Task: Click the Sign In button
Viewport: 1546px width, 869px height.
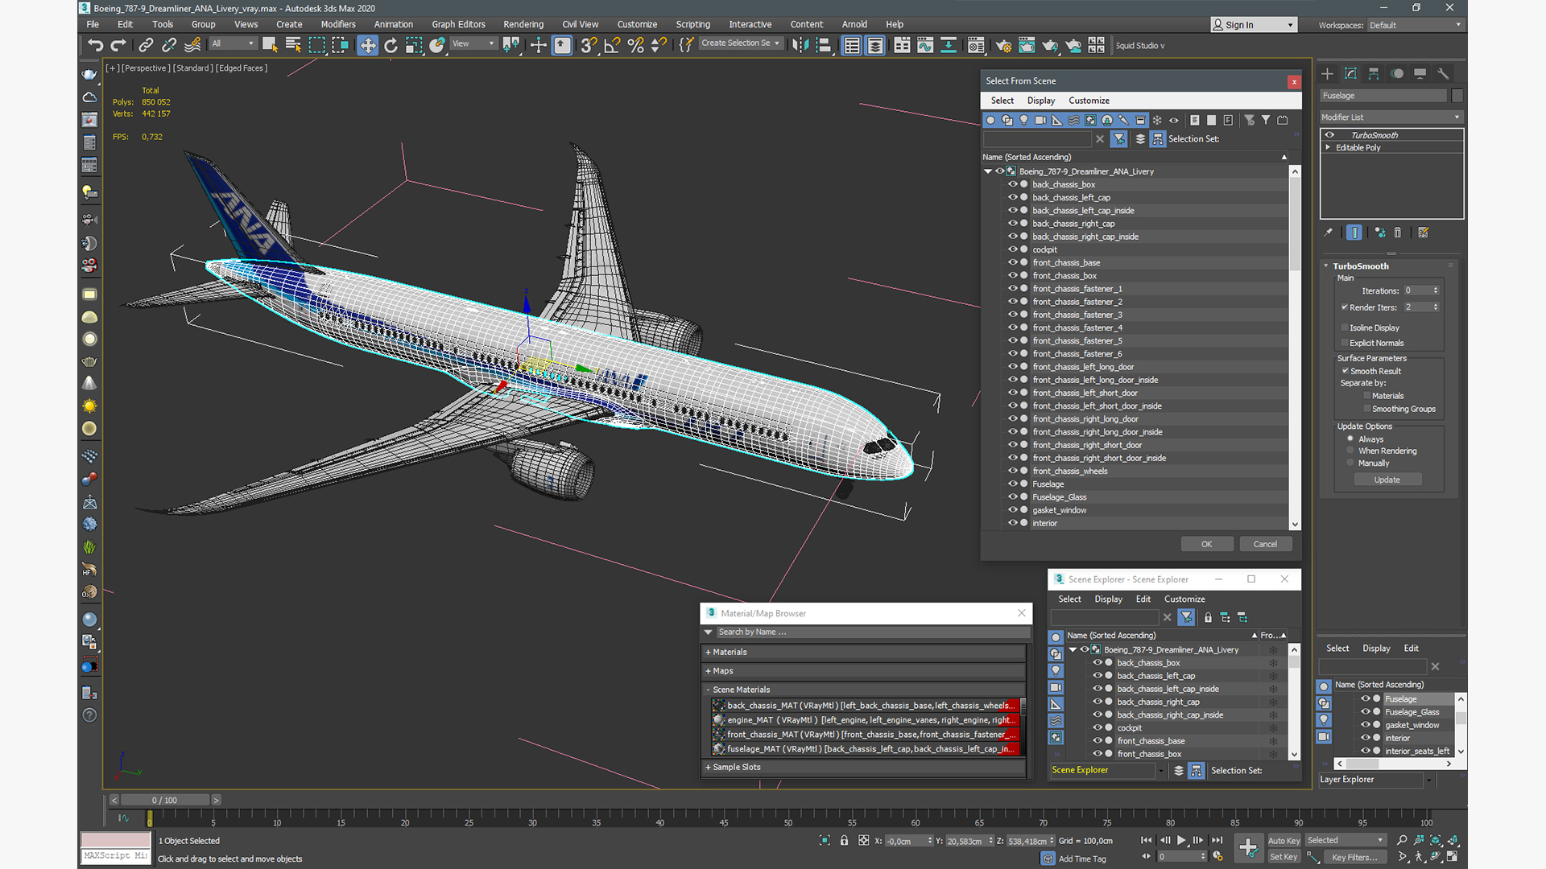Action: [x=1254, y=25]
